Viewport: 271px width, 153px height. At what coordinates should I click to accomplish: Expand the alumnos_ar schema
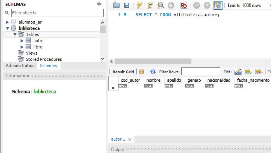(x=7, y=22)
